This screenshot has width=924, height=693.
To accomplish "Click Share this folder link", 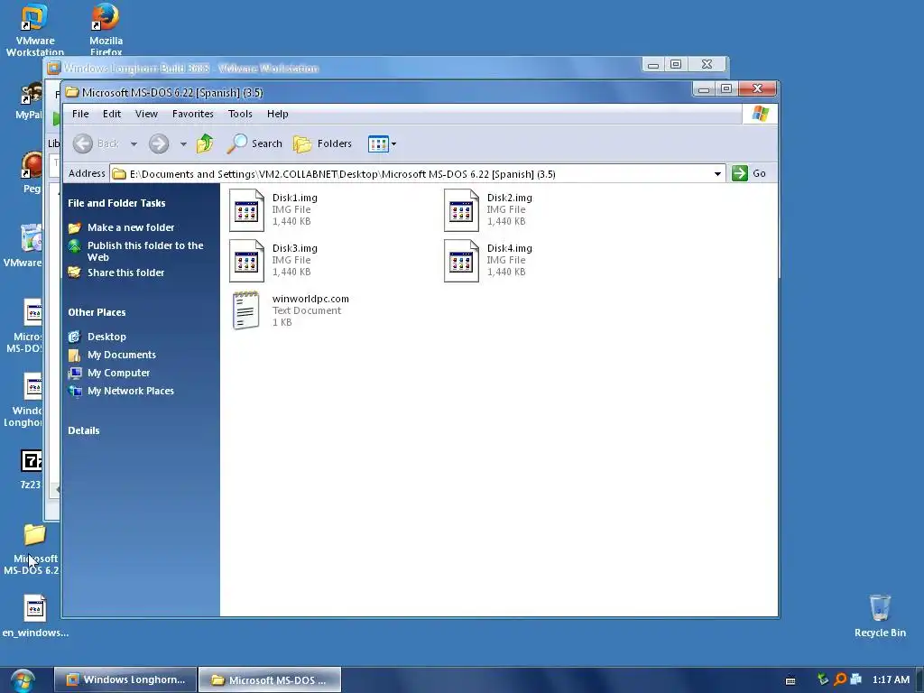I will (x=125, y=273).
